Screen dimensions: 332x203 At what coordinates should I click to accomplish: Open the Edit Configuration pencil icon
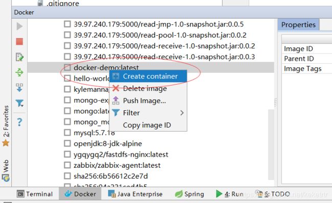tap(19, 57)
